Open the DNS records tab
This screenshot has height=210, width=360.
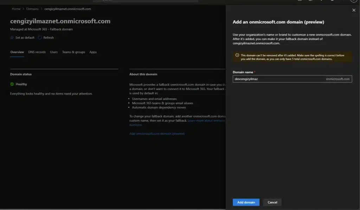pos(37,52)
